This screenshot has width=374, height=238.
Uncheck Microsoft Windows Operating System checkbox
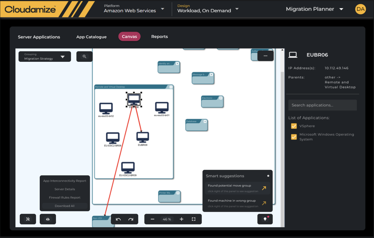tap(294, 137)
